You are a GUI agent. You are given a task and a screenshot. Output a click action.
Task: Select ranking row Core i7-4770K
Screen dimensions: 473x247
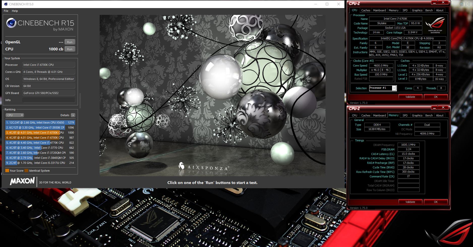pyautogui.click(x=40, y=143)
